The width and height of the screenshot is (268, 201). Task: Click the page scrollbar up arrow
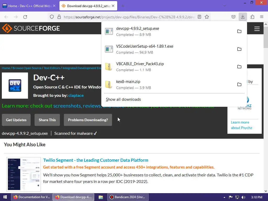pyautogui.click(x=266, y=24)
